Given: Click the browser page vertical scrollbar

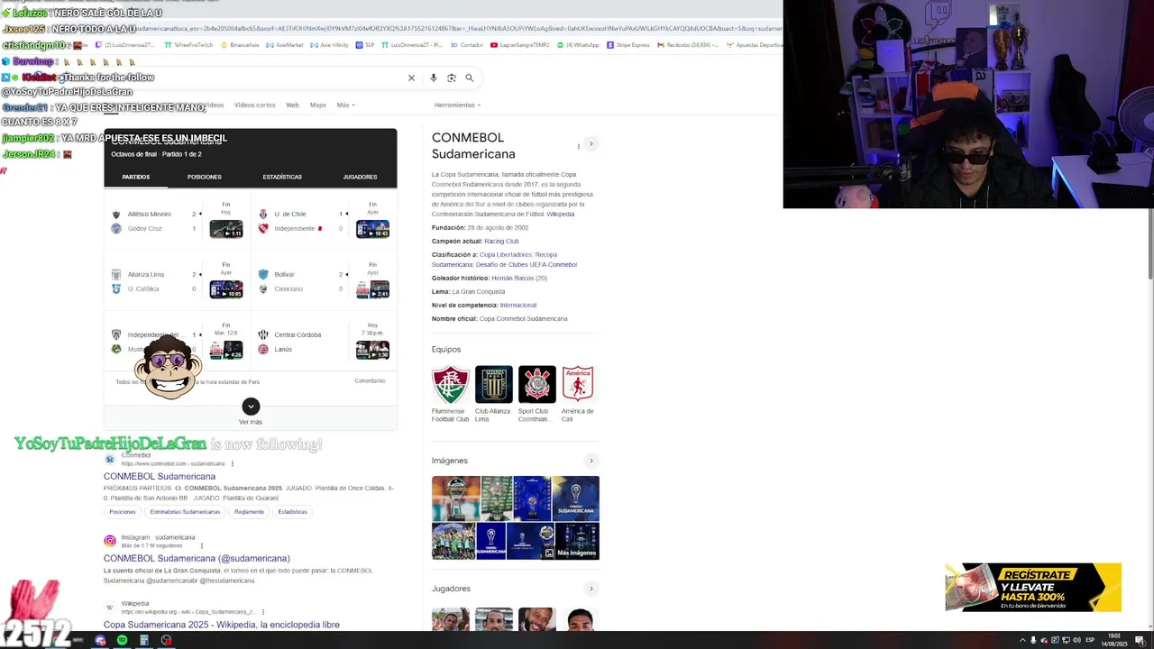Looking at the screenshot, I should 1149,243.
